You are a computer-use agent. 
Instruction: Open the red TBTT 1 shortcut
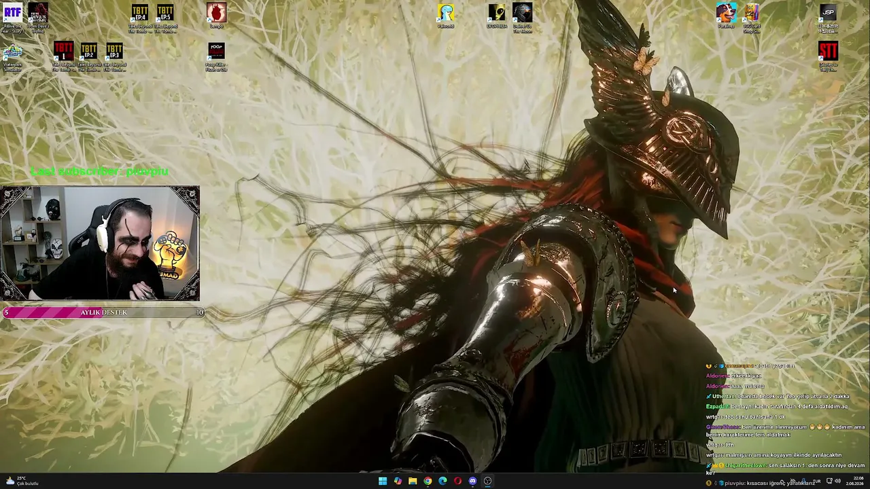point(63,56)
